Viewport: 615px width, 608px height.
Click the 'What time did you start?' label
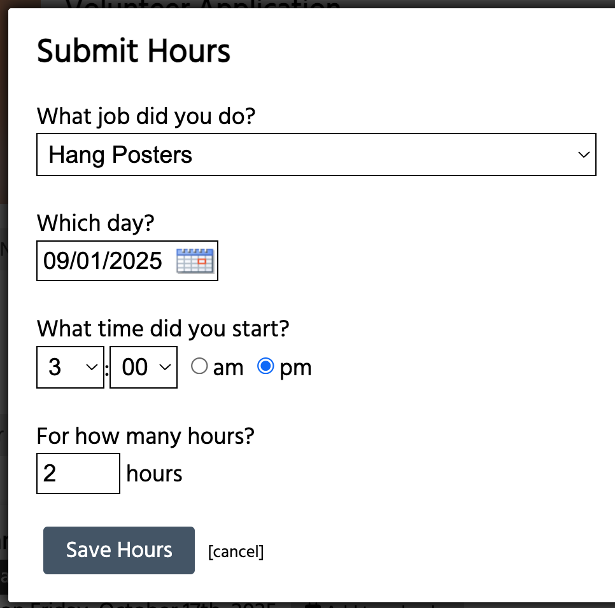pos(163,328)
